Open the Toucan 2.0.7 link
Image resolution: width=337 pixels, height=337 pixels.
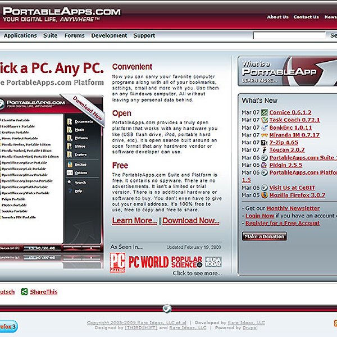287,150
